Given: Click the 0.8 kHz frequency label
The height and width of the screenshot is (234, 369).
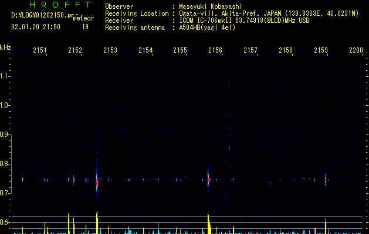Looking at the screenshot, I should click(x=5, y=164).
